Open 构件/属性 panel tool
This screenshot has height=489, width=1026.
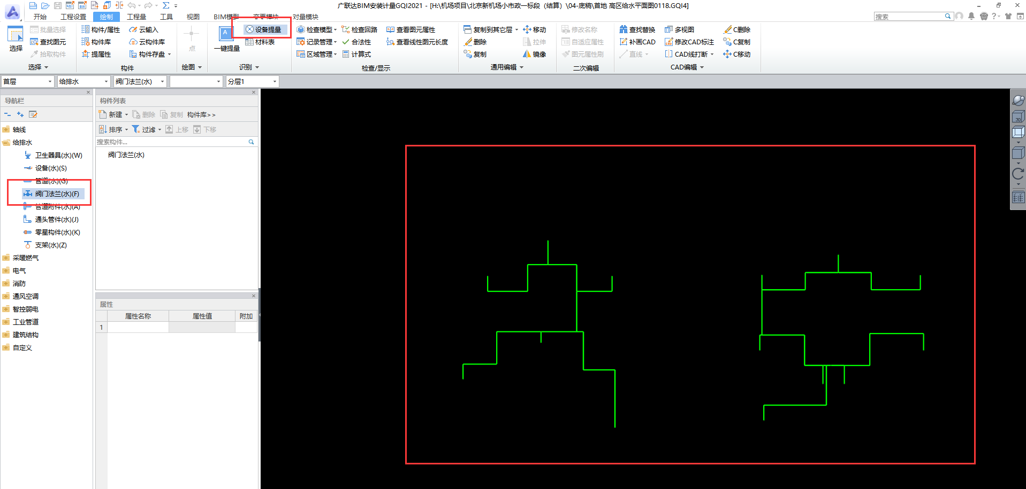(x=101, y=29)
